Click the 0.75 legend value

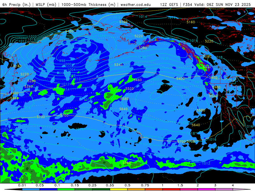pos(145,185)
